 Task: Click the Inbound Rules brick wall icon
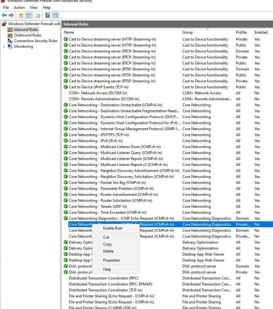point(10,30)
